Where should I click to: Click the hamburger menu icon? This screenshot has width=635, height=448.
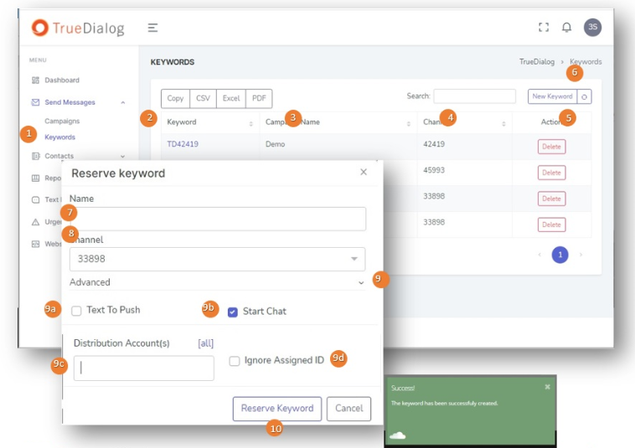pos(152,28)
